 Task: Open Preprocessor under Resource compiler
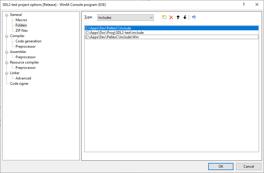pyautogui.click(x=26, y=68)
